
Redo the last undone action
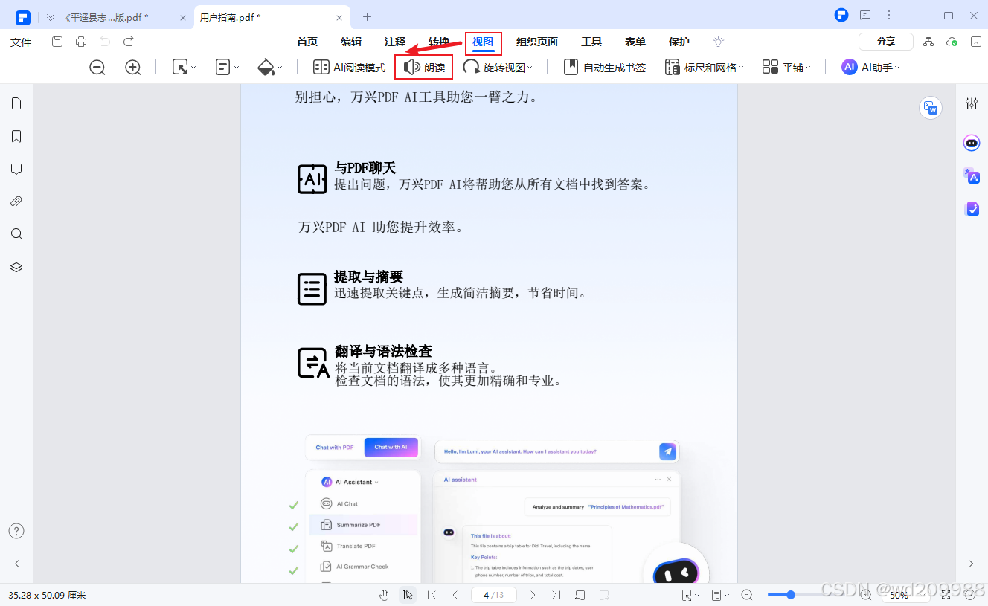pyautogui.click(x=129, y=42)
